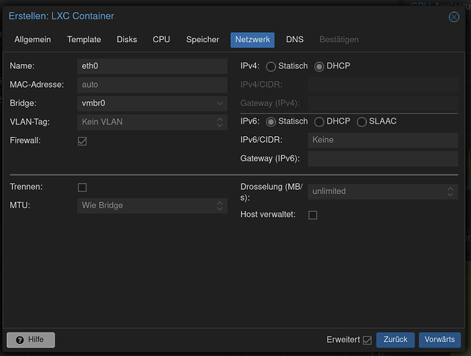Click into the Name field with eth0
This screenshot has height=356, width=471.
152,66
